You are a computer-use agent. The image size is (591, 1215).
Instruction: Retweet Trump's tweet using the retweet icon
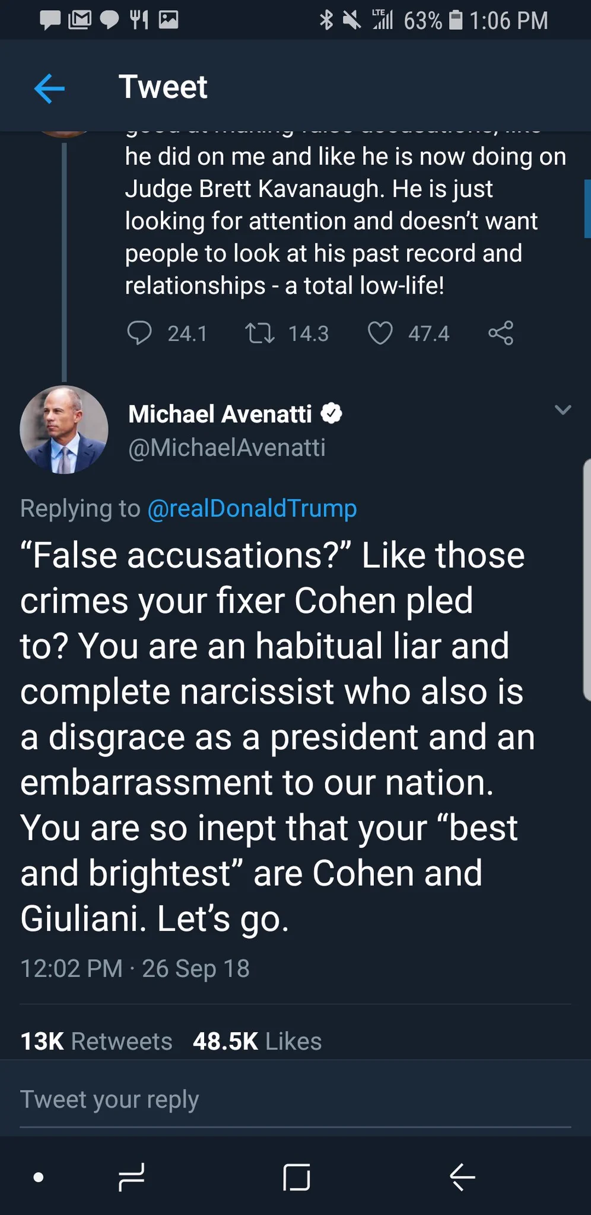[x=260, y=333]
